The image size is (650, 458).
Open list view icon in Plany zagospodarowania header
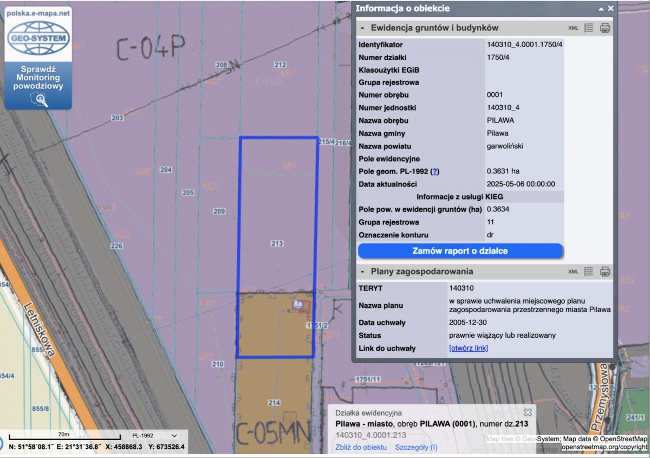coord(589,272)
